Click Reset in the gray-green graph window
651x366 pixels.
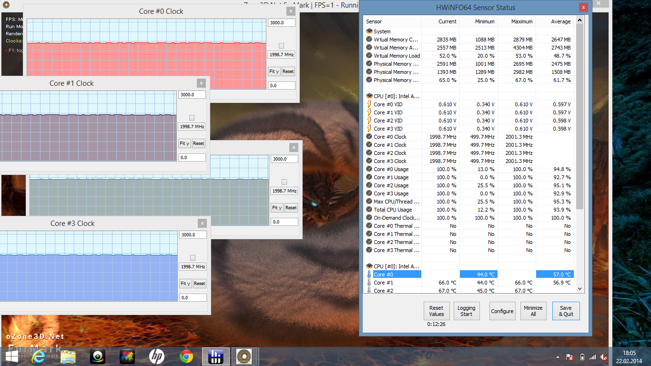coord(291,208)
